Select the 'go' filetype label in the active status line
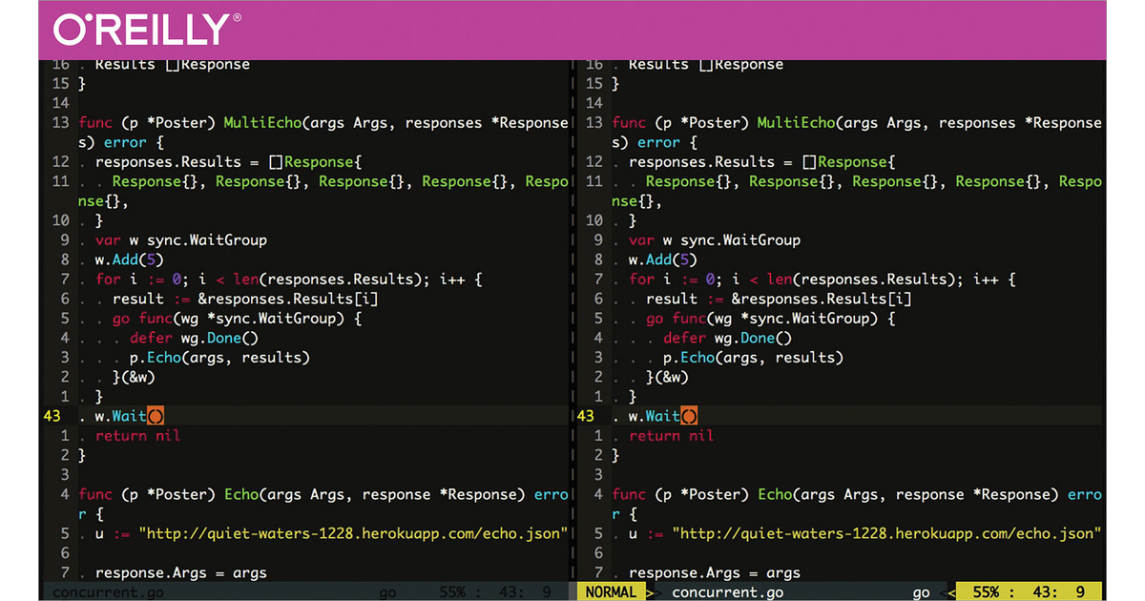1145x601 pixels. 921,592
